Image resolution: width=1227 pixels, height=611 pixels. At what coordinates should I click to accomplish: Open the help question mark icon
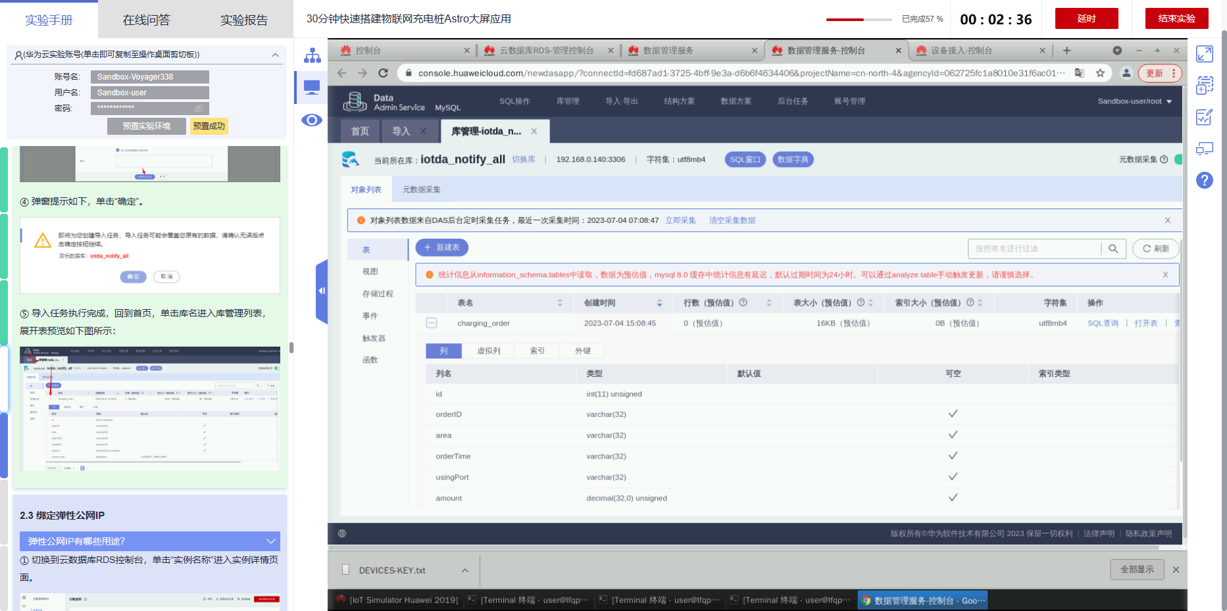coord(1205,180)
